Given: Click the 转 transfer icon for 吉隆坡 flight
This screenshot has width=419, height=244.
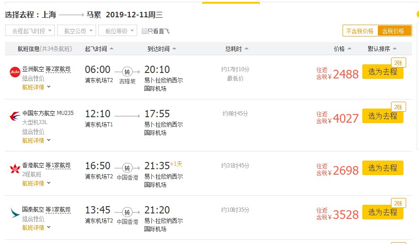Looking at the screenshot, I should (127, 72).
